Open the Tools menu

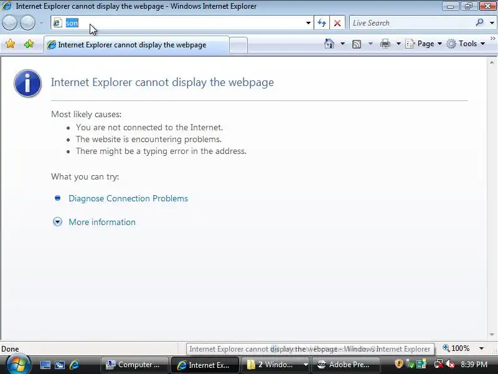(466, 44)
